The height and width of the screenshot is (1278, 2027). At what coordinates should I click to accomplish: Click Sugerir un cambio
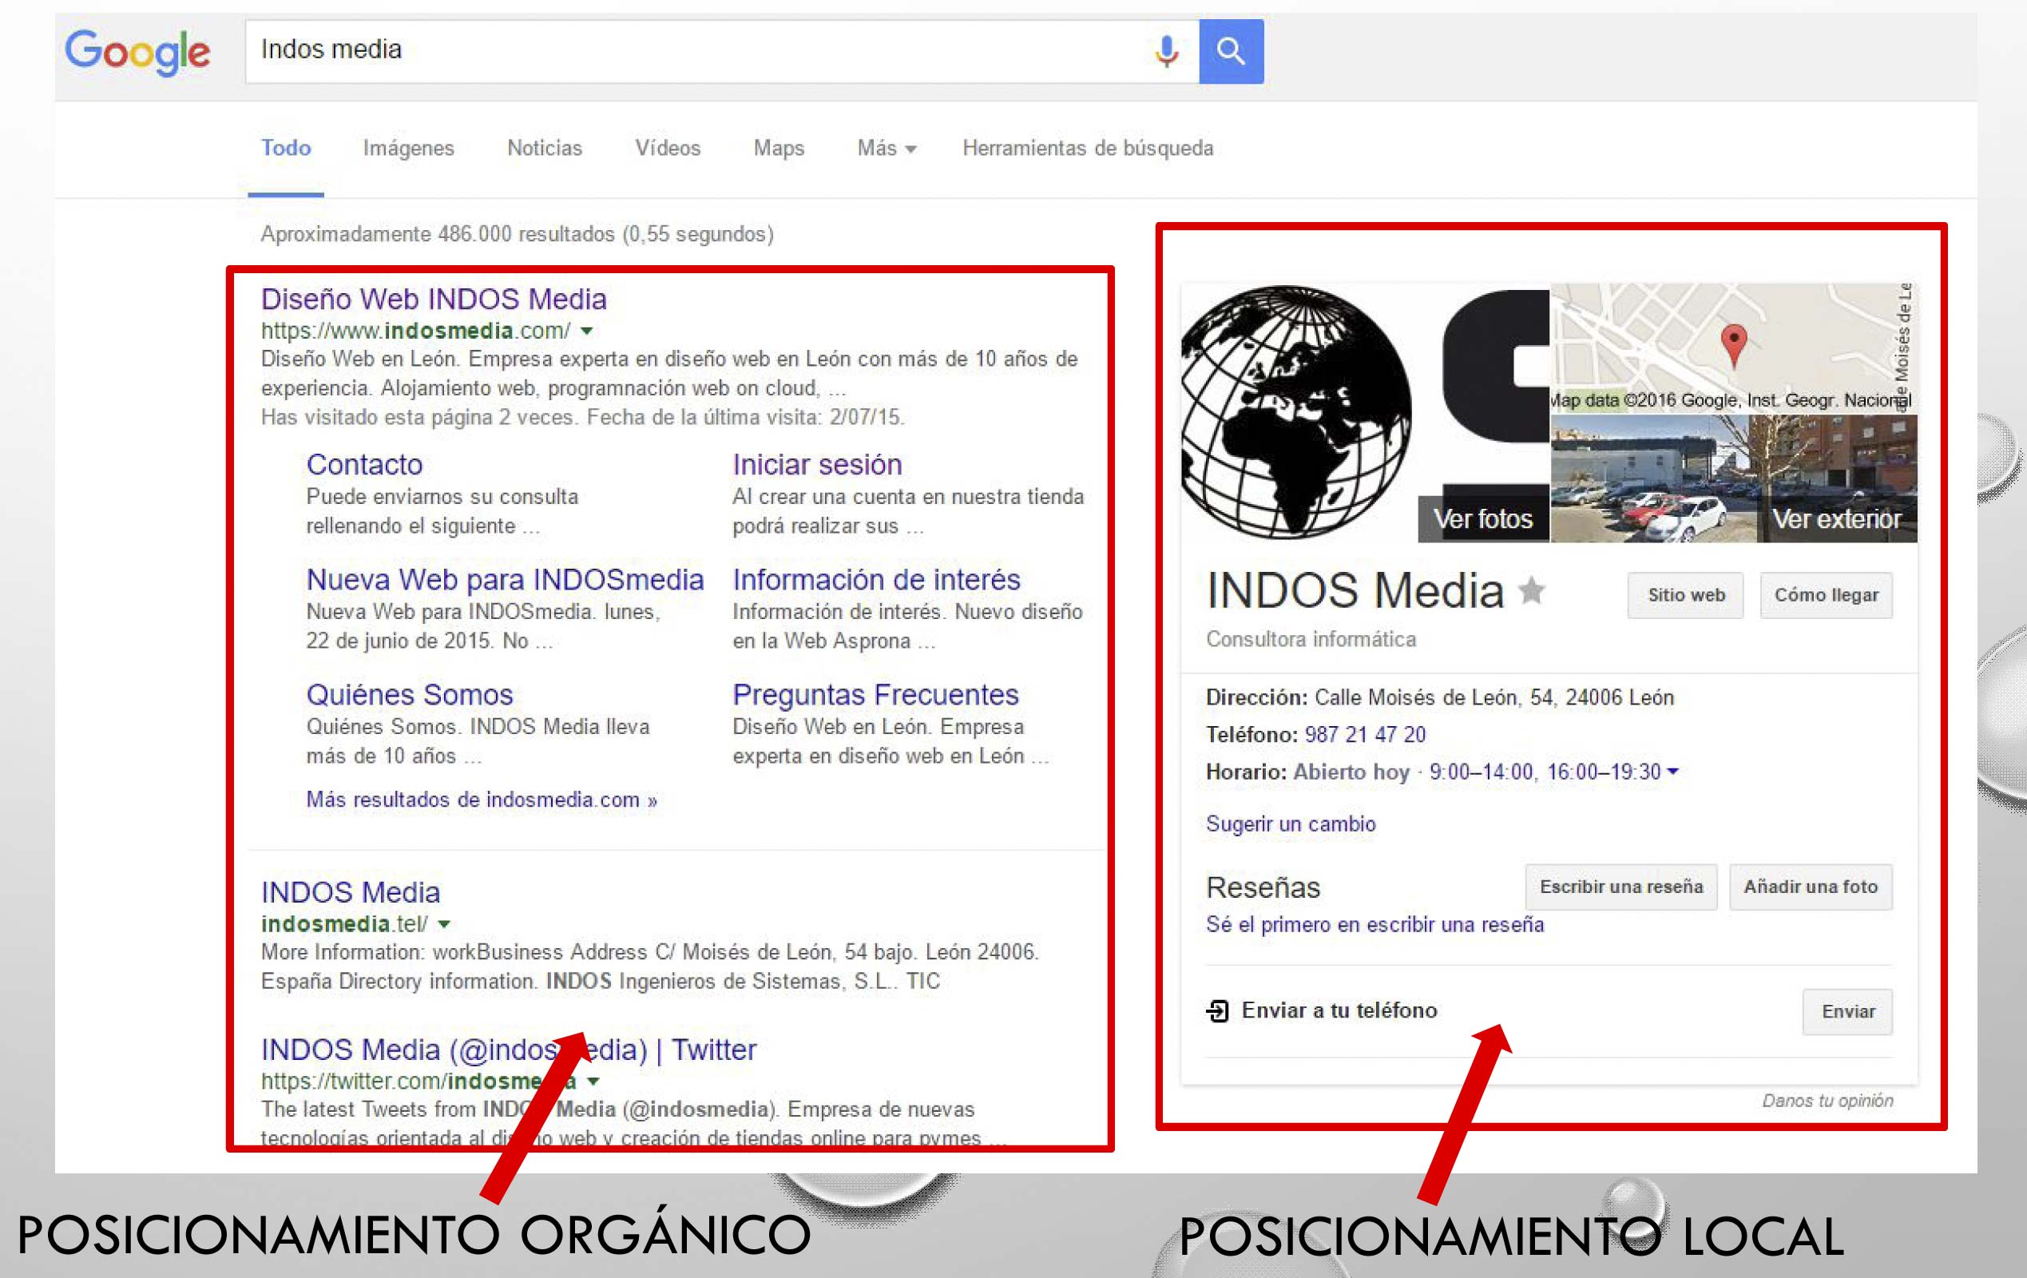click(1291, 824)
